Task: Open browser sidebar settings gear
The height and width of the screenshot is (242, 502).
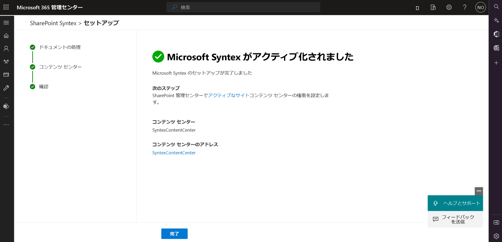Action: coord(497,236)
